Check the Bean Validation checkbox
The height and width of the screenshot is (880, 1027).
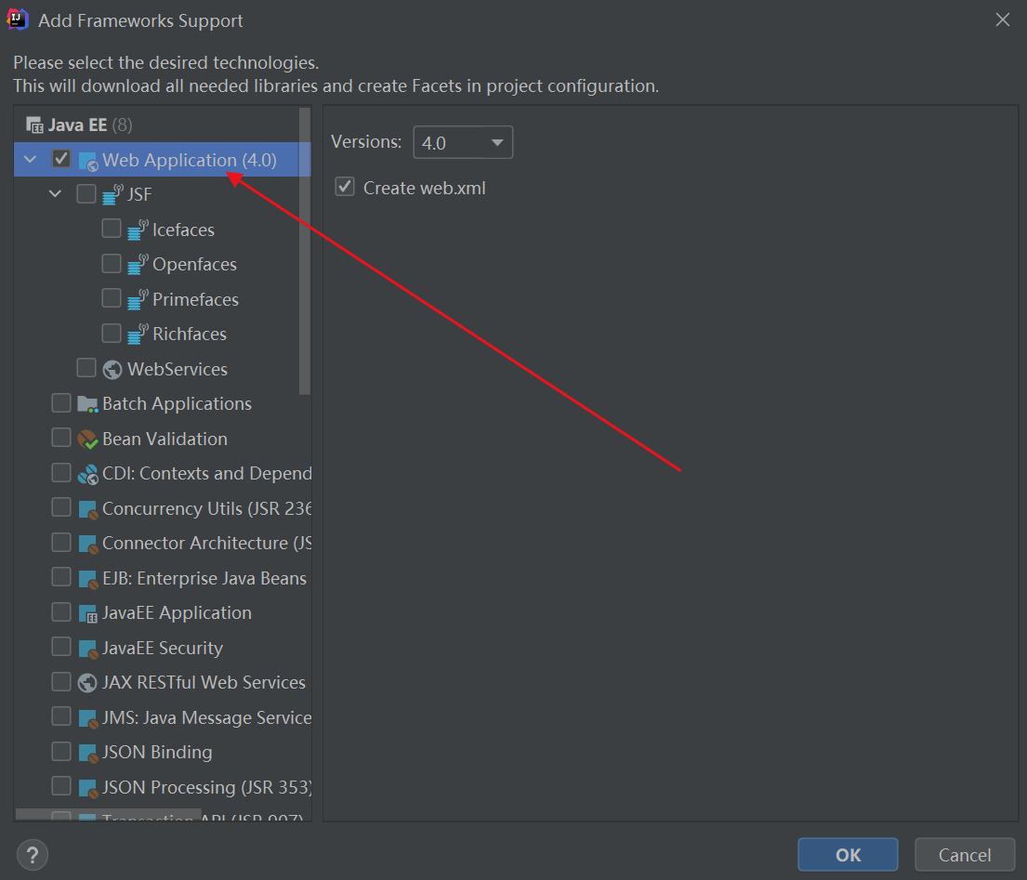pyautogui.click(x=61, y=438)
